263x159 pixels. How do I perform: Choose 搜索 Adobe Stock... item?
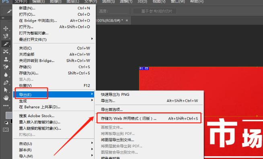(x=54, y=116)
